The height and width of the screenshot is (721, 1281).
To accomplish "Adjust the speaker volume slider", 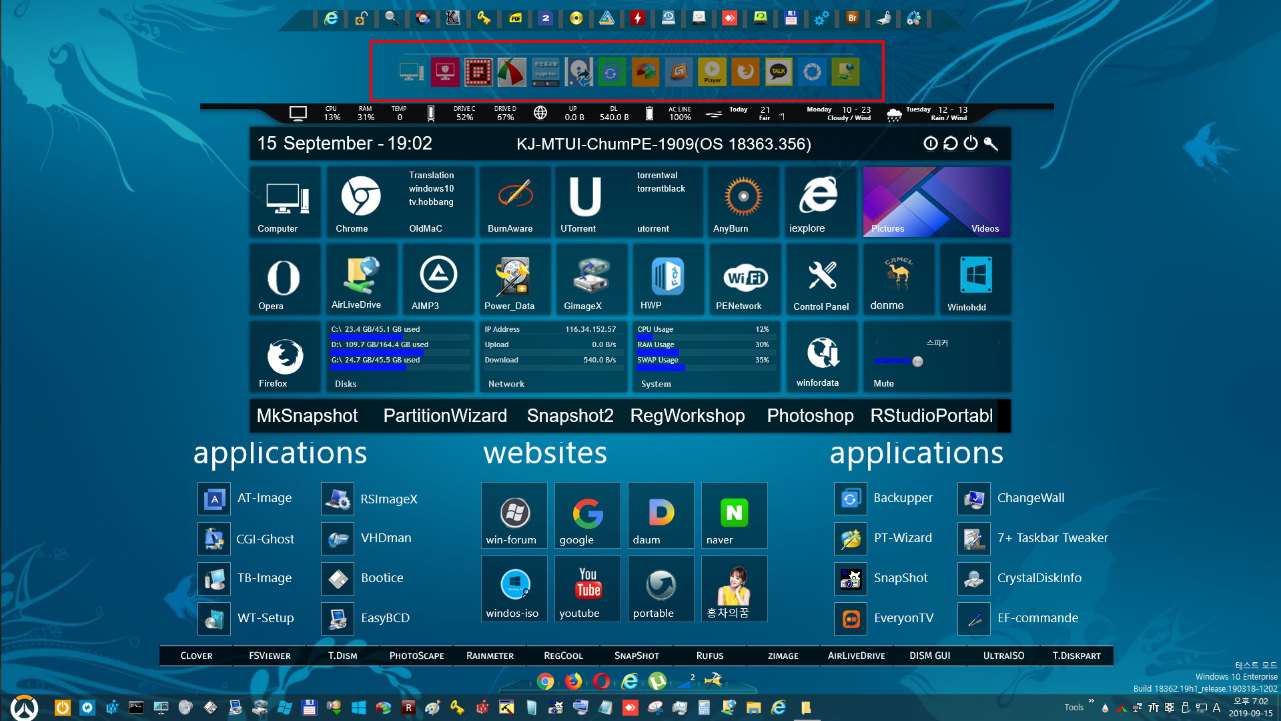I will [x=917, y=361].
